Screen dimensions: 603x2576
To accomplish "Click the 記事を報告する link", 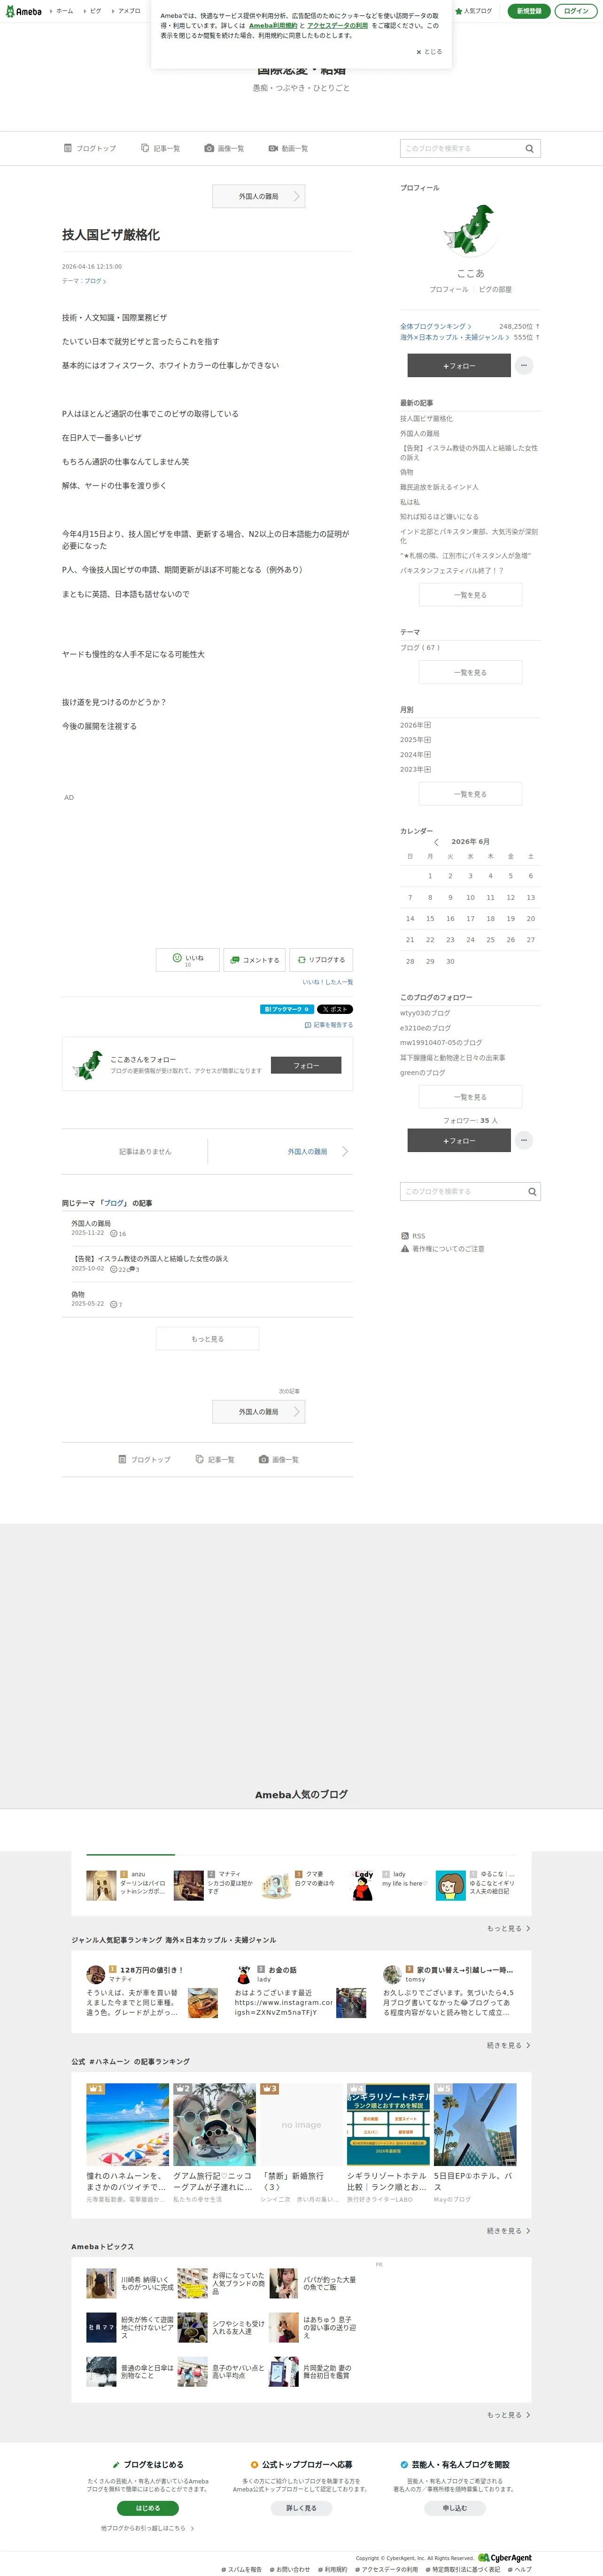I will click(x=329, y=1025).
